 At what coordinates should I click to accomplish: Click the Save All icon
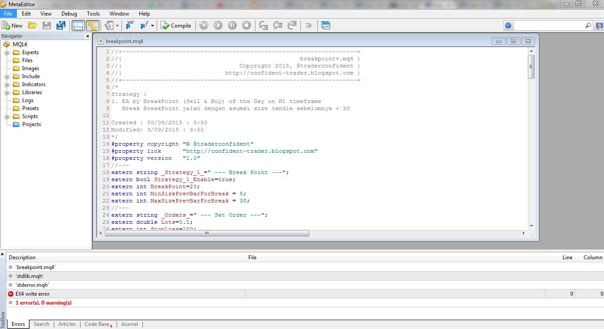click(61, 26)
